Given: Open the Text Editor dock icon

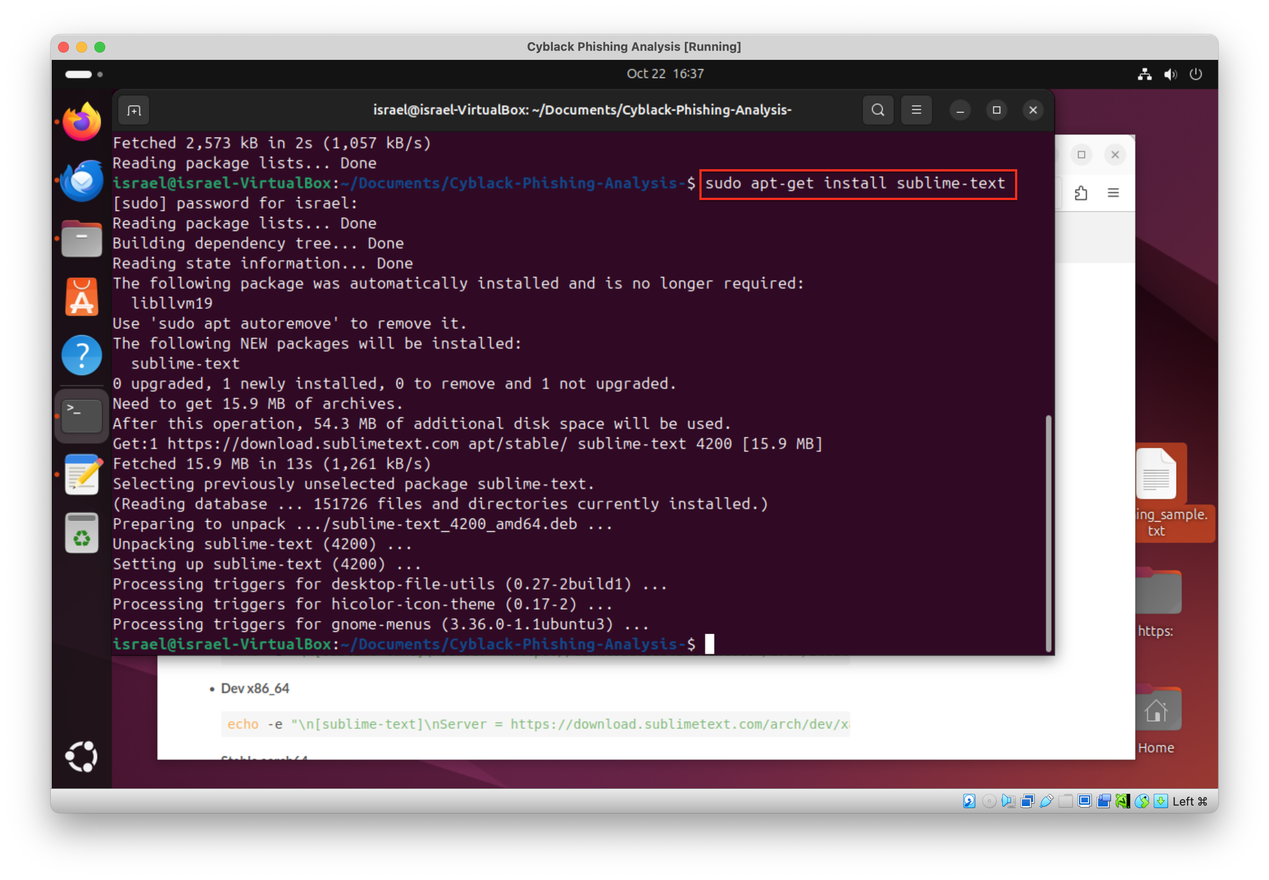Looking at the screenshot, I should [82, 474].
